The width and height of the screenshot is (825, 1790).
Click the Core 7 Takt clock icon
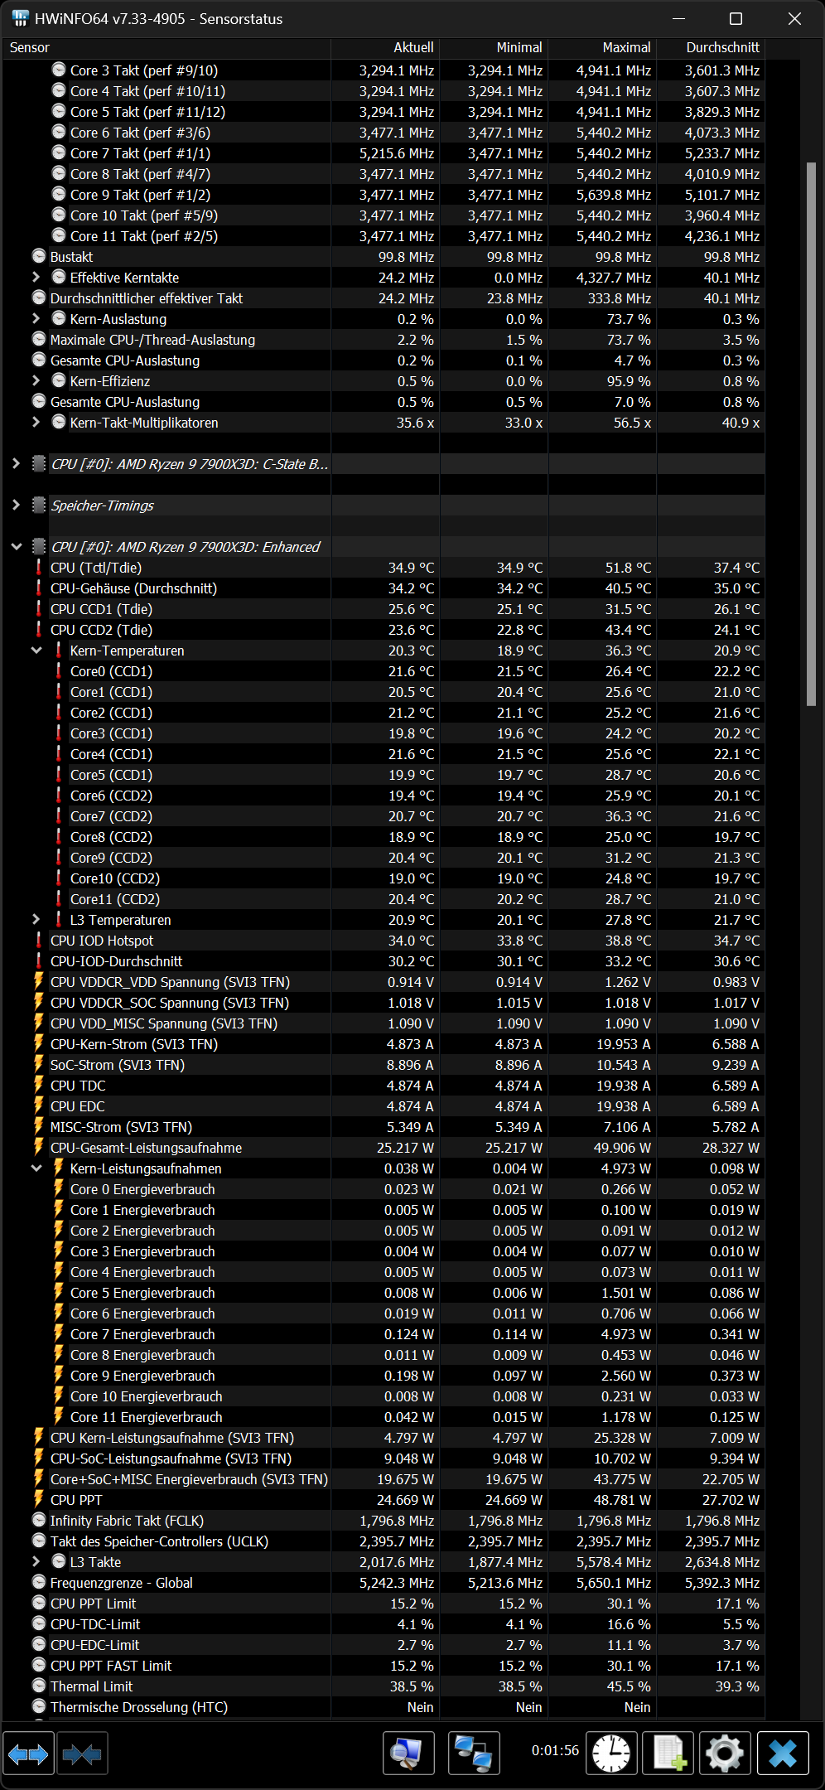pyautogui.click(x=59, y=152)
